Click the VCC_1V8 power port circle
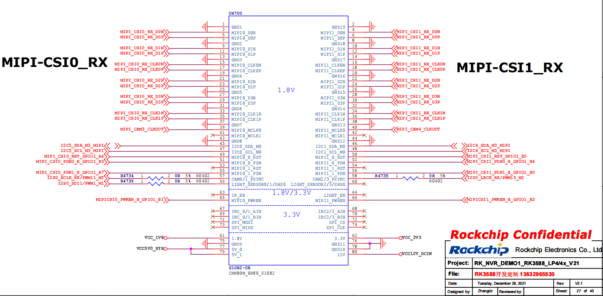This screenshot has height=296, width=603. (x=165, y=238)
